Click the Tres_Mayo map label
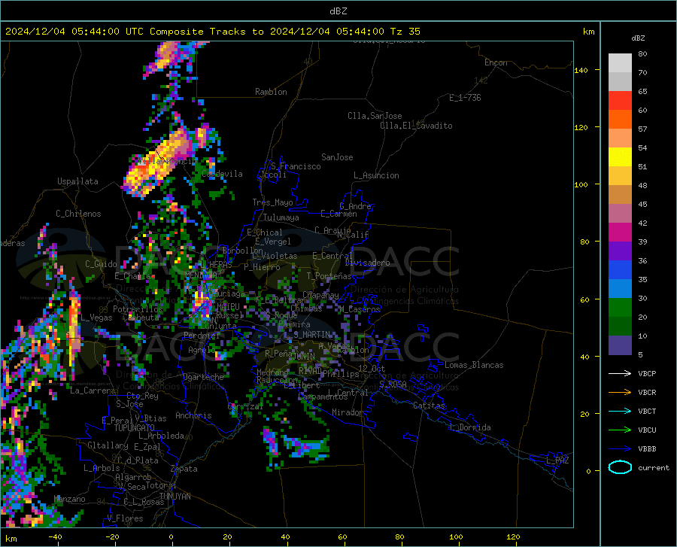Image resolution: width=677 pixels, height=547 pixels. 272,202
